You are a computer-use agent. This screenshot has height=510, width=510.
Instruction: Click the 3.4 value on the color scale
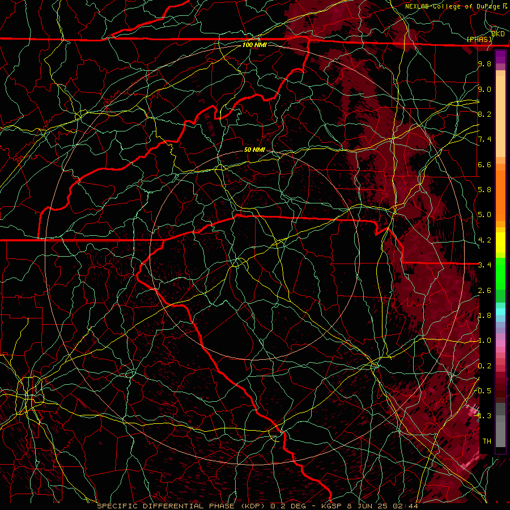coord(484,265)
